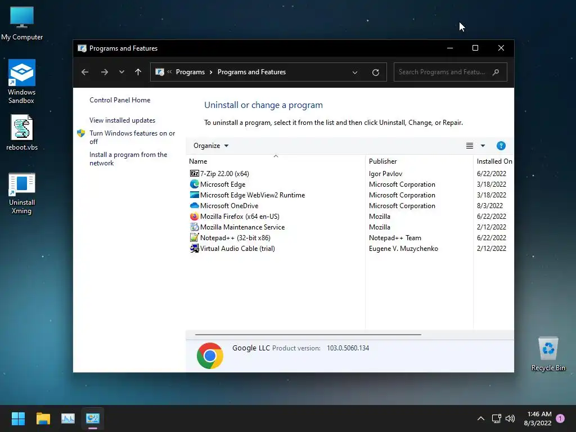The height and width of the screenshot is (432, 576).
Task: Select Windows Sandbox desktop shortcut
Action: (22, 82)
